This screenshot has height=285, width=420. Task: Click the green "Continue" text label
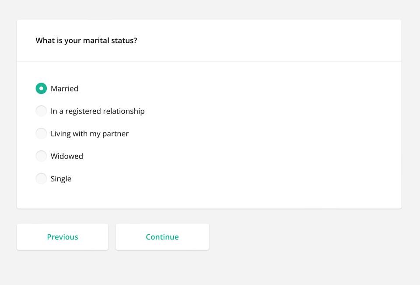[x=162, y=237]
